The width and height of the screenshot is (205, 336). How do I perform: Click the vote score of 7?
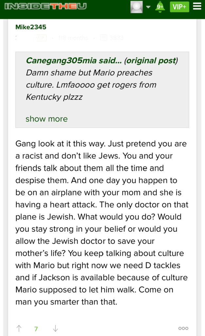(x=36, y=328)
